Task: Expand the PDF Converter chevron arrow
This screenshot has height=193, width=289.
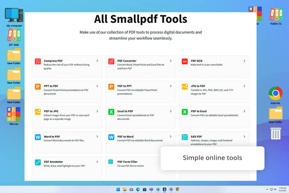Action: 171,61
